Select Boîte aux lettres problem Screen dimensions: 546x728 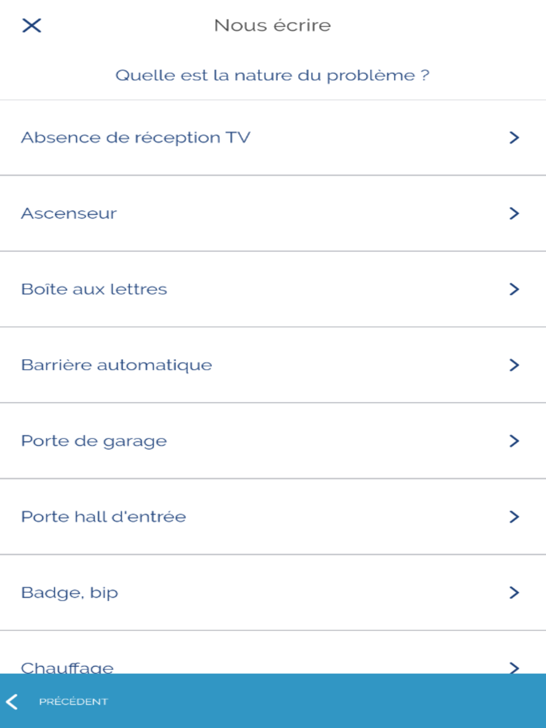point(94,289)
